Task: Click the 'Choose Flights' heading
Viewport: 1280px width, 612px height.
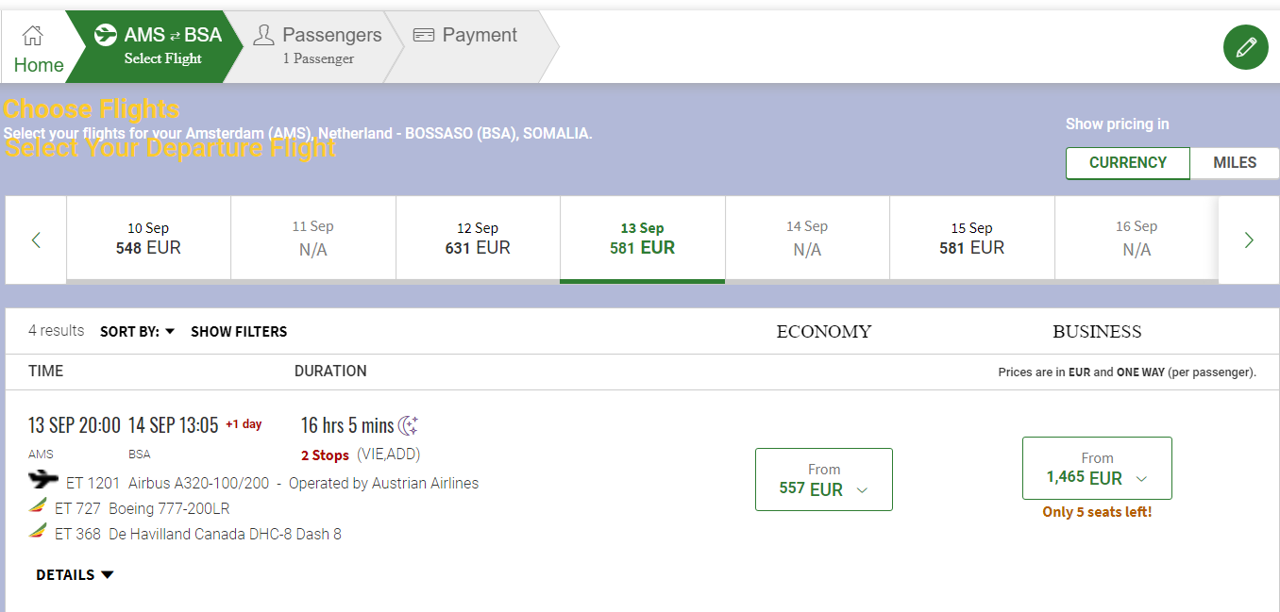Action: [x=92, y=109]
